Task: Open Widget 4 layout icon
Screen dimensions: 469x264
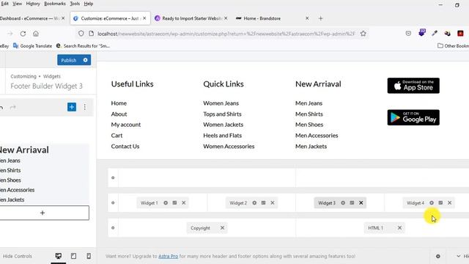Action: 440,203
